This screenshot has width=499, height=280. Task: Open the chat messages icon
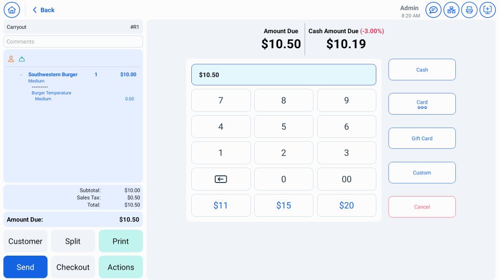[434, 10]
